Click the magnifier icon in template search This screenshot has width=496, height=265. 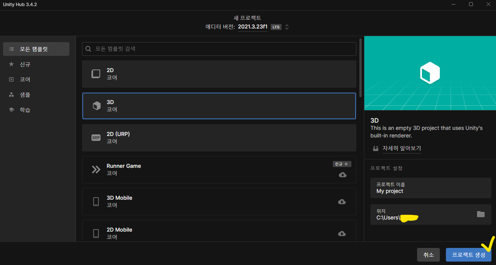88,49
